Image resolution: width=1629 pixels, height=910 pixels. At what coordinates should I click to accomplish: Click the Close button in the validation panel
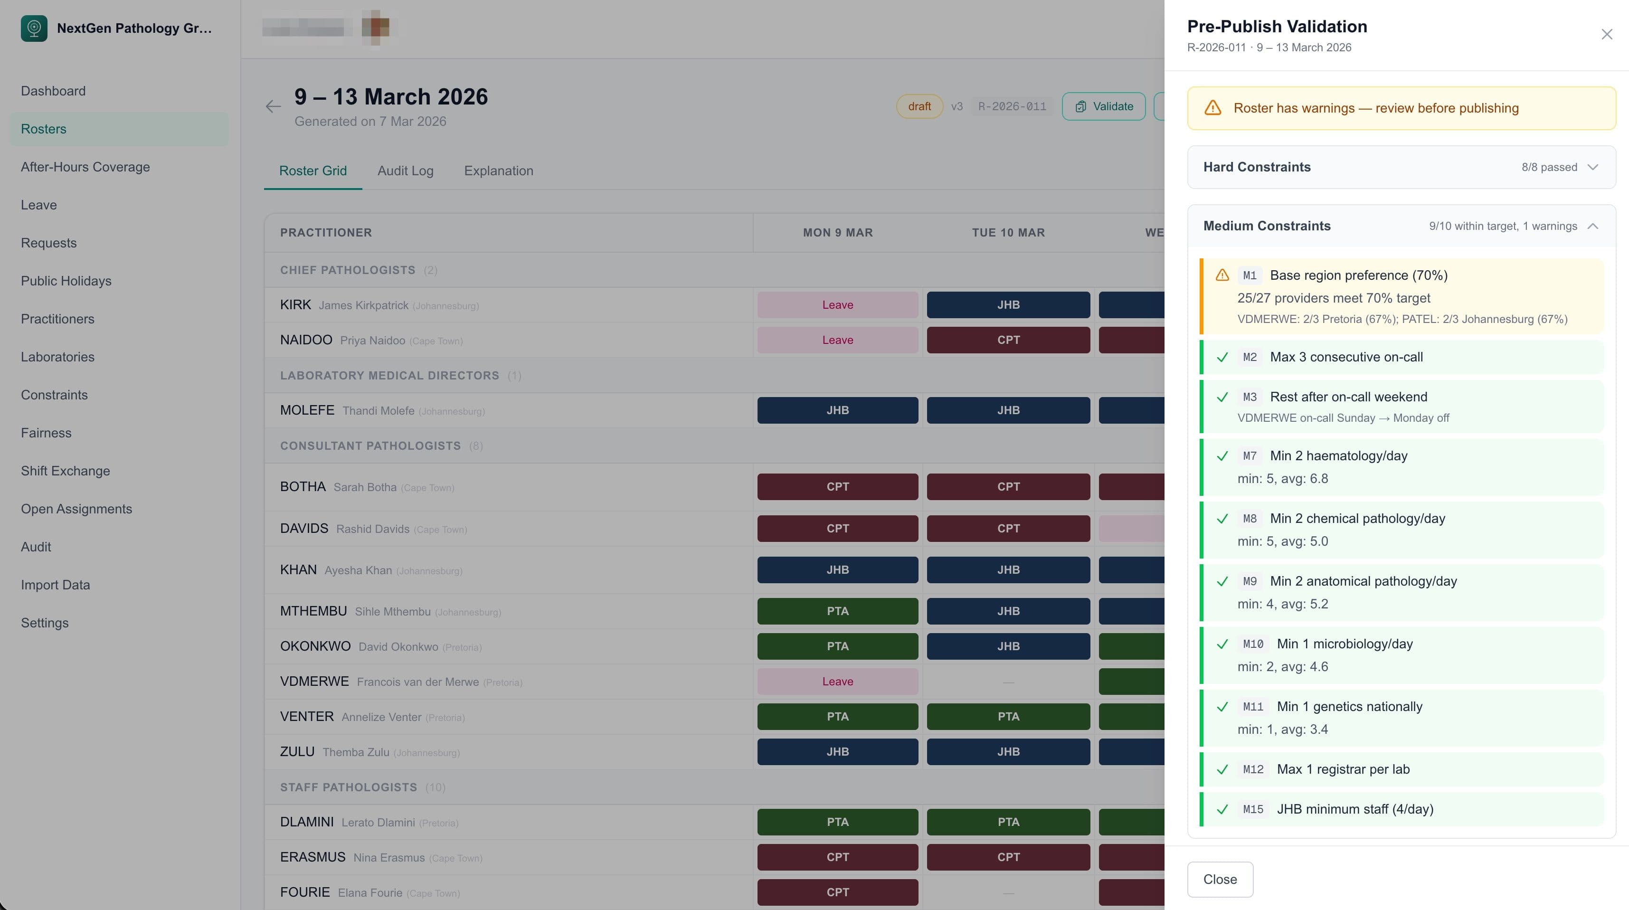point(1220,879)
